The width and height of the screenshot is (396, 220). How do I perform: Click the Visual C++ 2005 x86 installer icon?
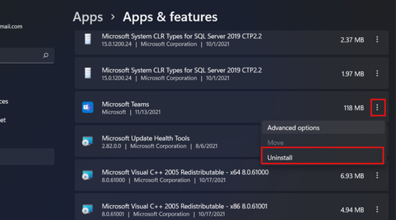tap(87, 209)
